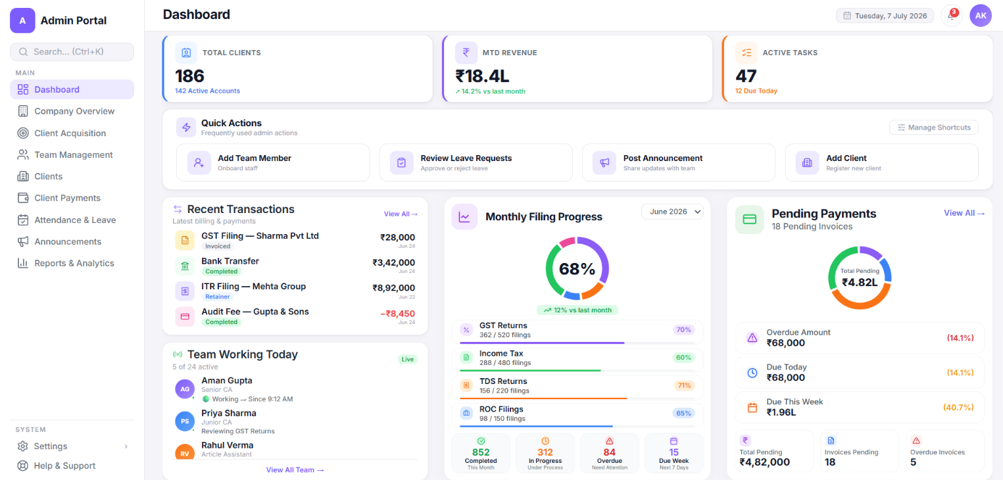
Task: Click the Bank Transfer bank icon
Action: 185,266
